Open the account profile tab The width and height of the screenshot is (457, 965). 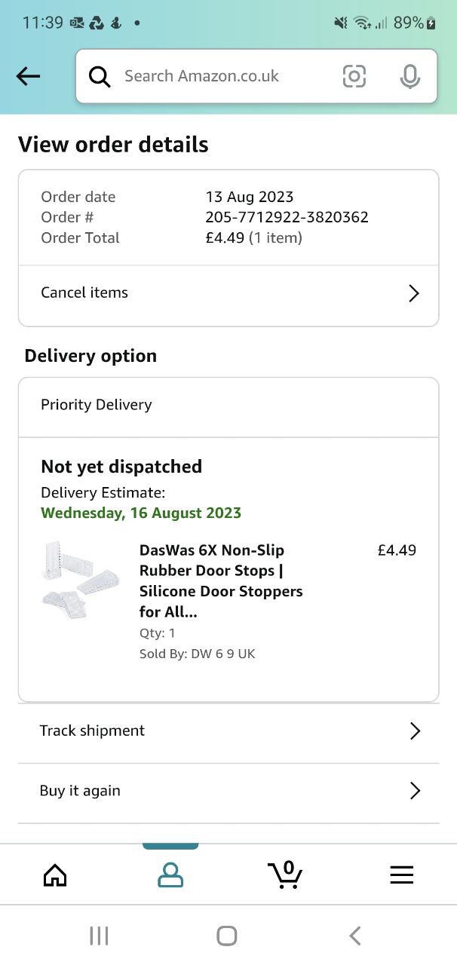tap(170, 875)
